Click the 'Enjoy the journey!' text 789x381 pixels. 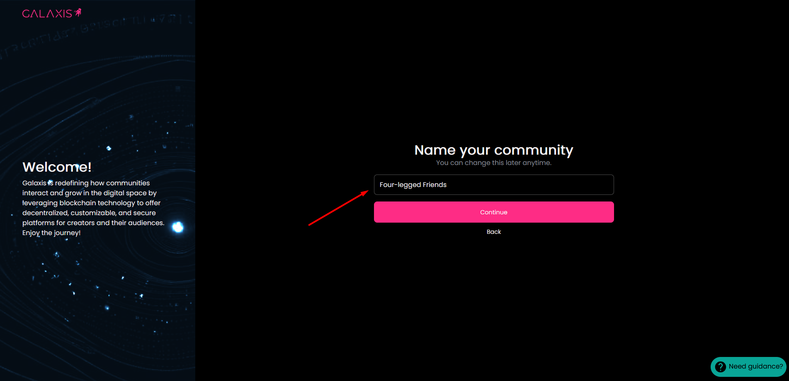tap(51, 233)
